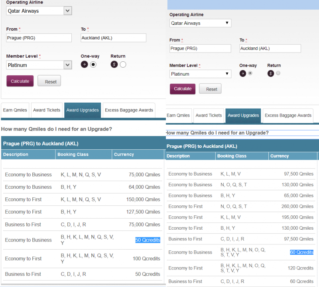319x287 pixels.
Task: Click Calculate button in left panel
Action: click(x=20, y=81)
